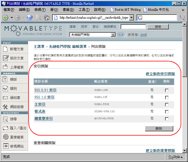Open the RSS 0.91 索引 template link
This screenshot has height=162, width=188.
[45, 90]
